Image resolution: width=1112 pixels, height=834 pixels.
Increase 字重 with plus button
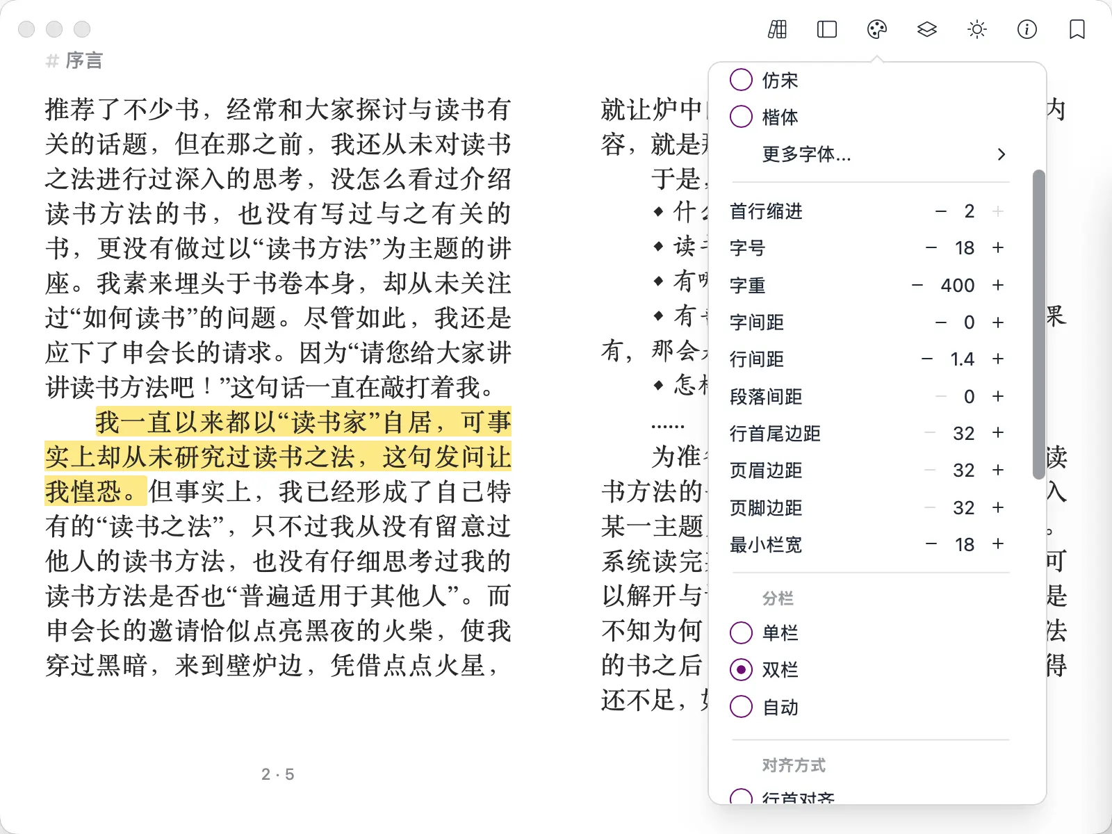coord(998,285)
